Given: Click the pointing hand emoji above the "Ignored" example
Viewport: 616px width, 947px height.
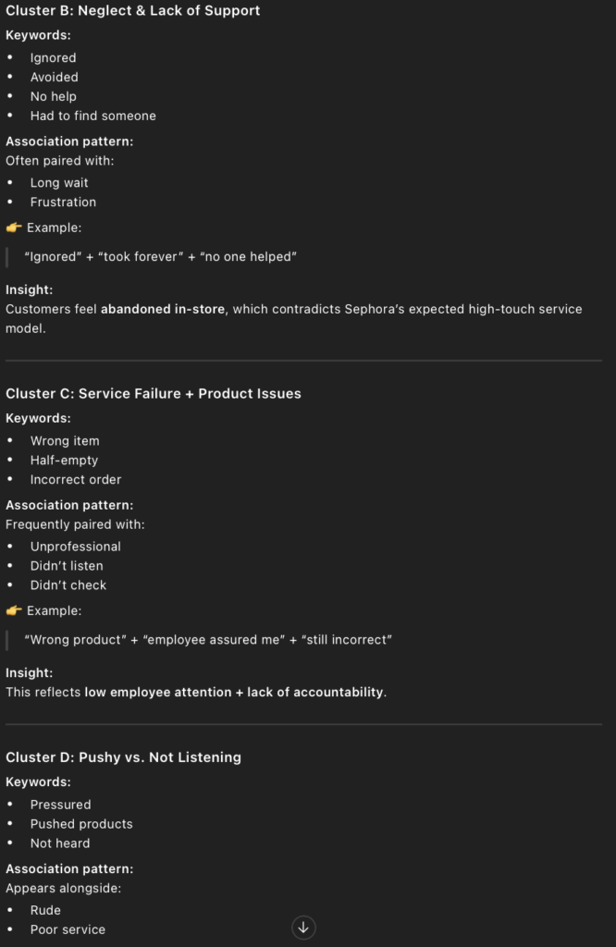Looking at the screenshot, I should click(14, 228).
